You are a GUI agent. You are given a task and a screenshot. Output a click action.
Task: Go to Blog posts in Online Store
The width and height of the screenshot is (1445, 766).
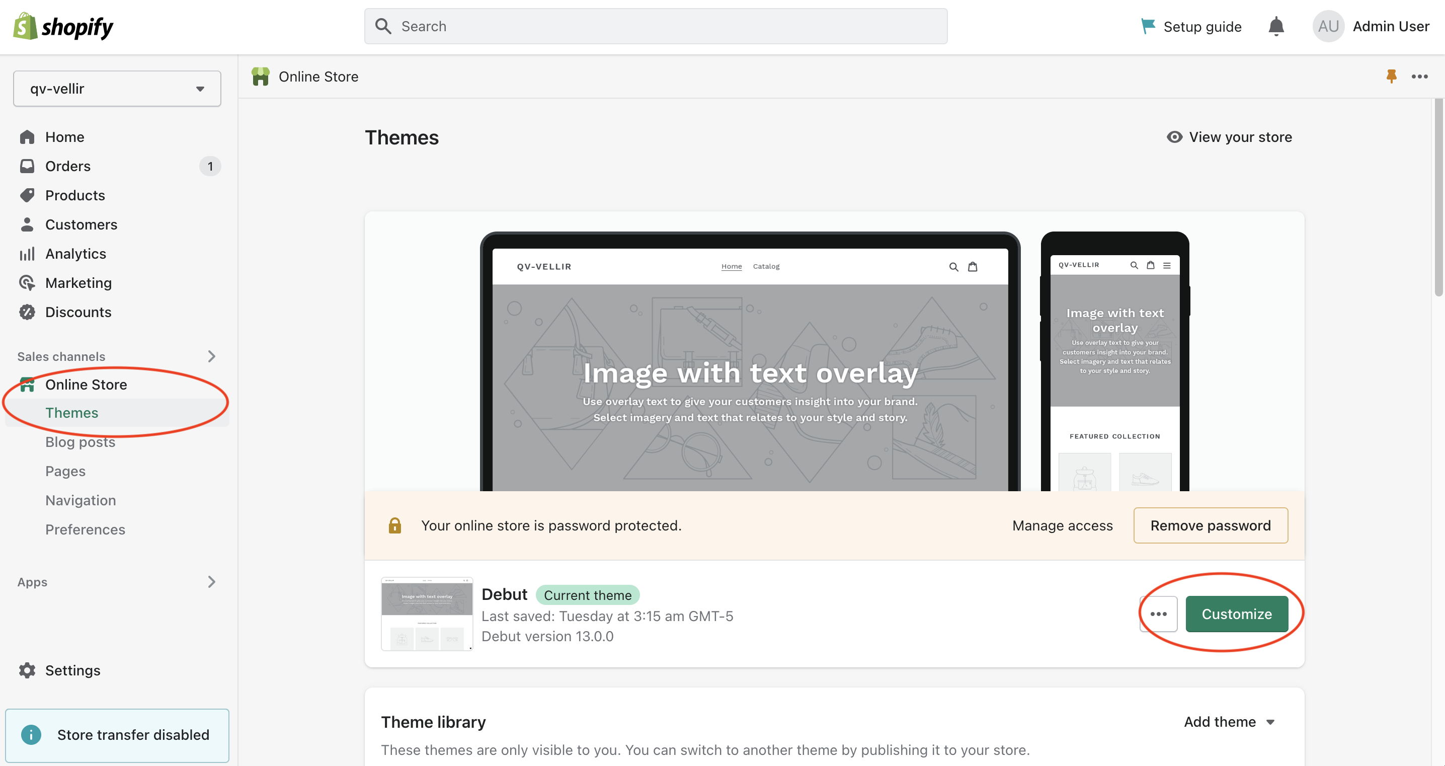point(80,442)
